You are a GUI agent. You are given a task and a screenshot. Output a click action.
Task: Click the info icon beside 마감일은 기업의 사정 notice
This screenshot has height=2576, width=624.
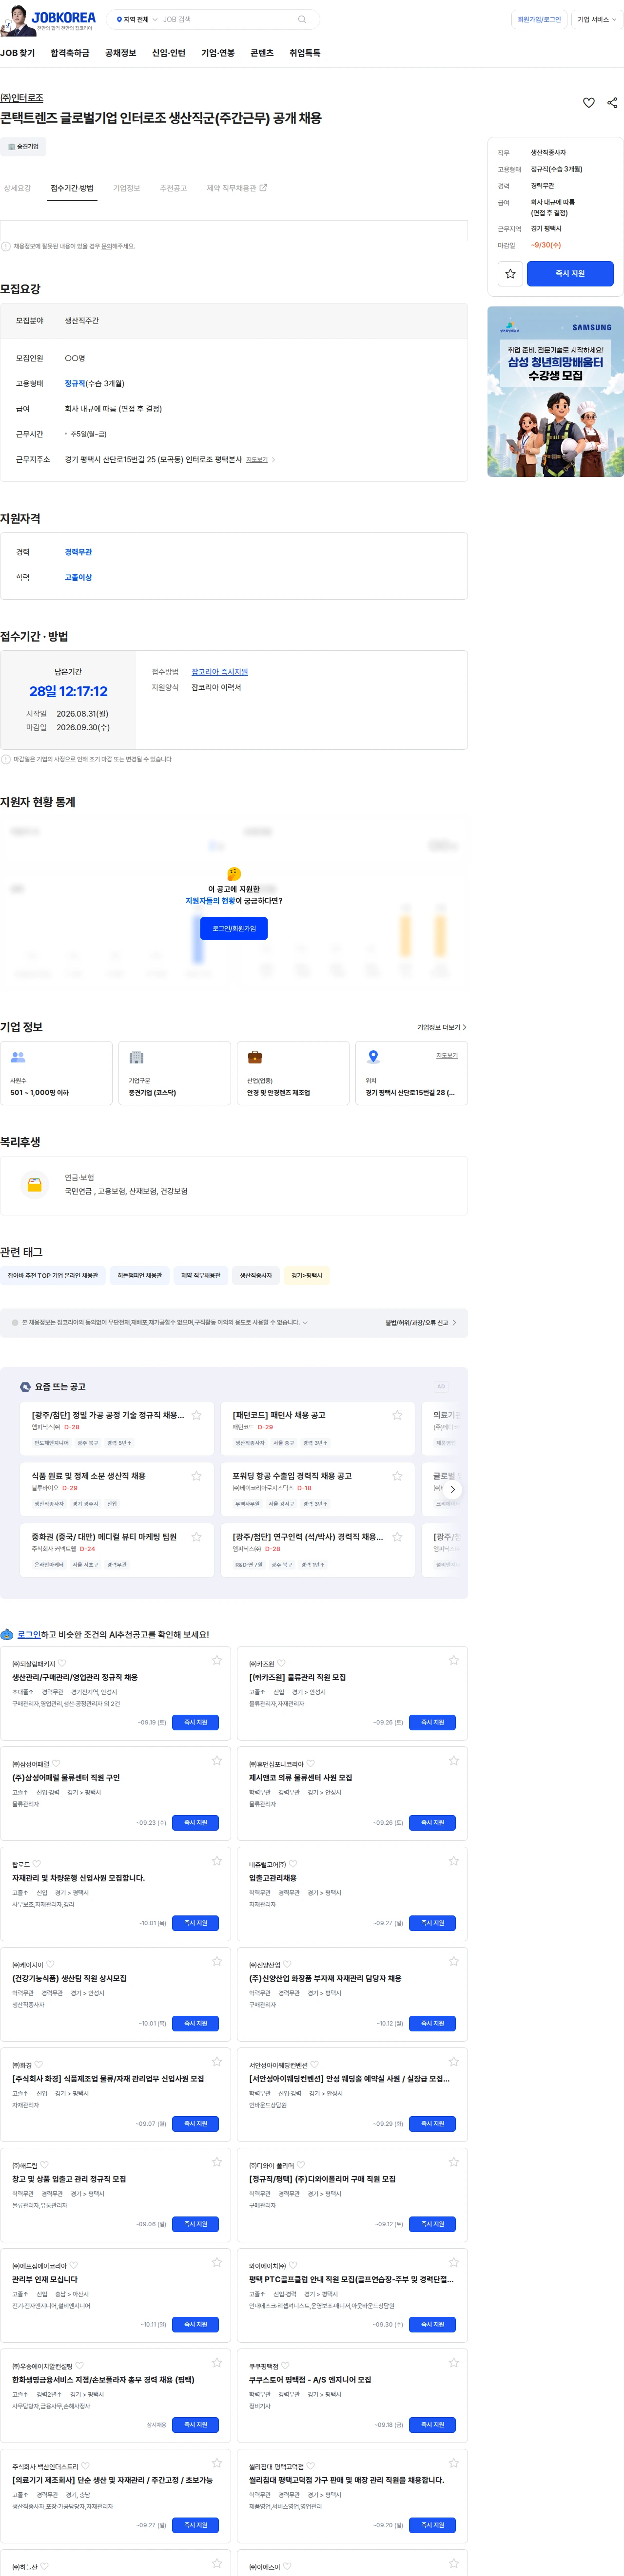pyautogui.click(x=6, y=759)
